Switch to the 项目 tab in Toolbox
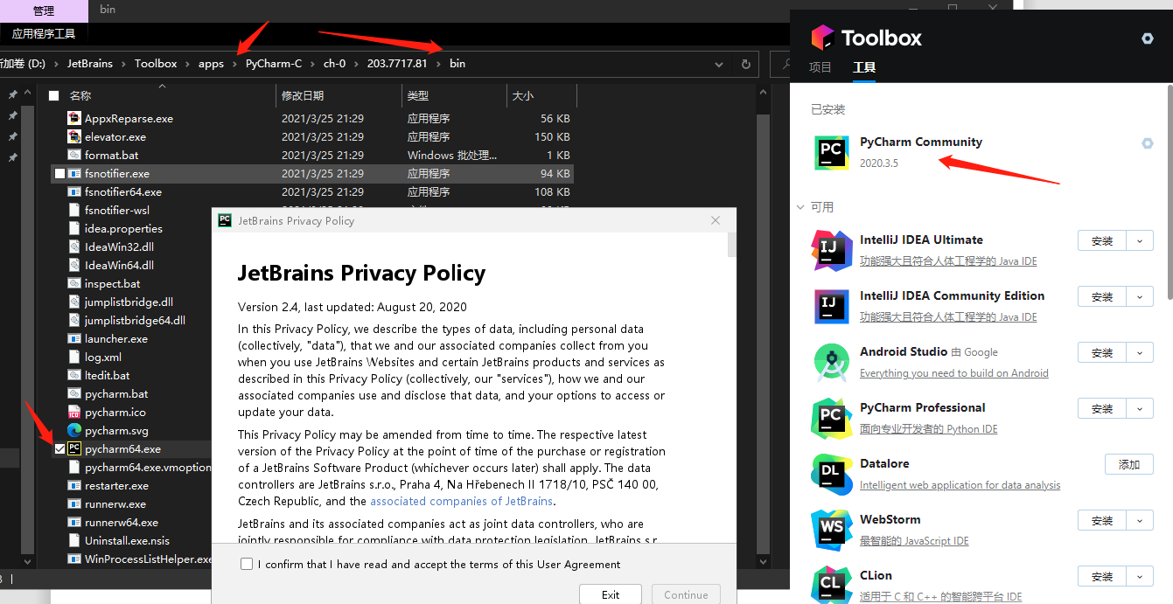Screen dimensions: 1173x604 tap(820, 67)
